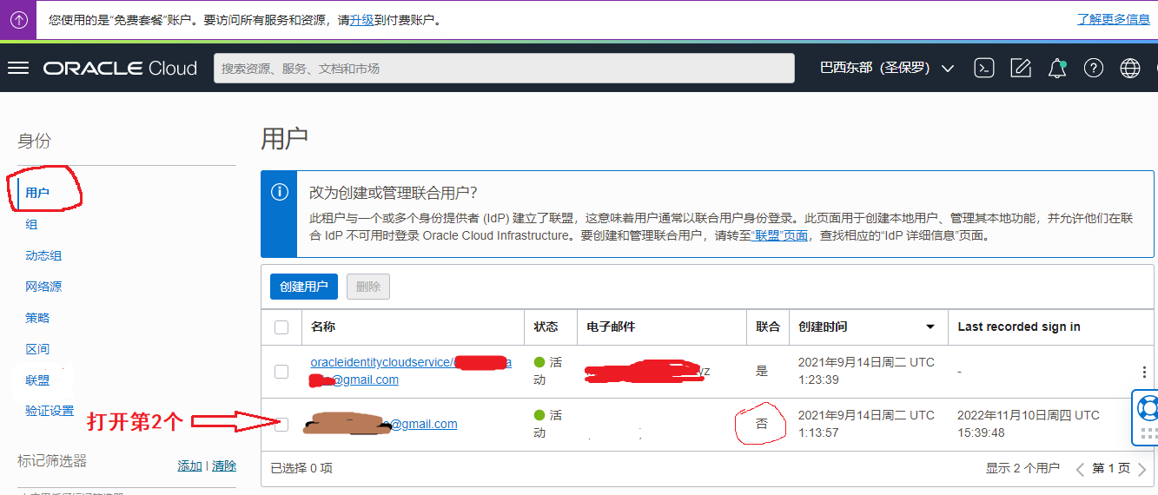The height and width of the screenshot is (495, 1158).
Task: Open the oracleidentitycloudservice user link
Action: [x=411, y=371]
